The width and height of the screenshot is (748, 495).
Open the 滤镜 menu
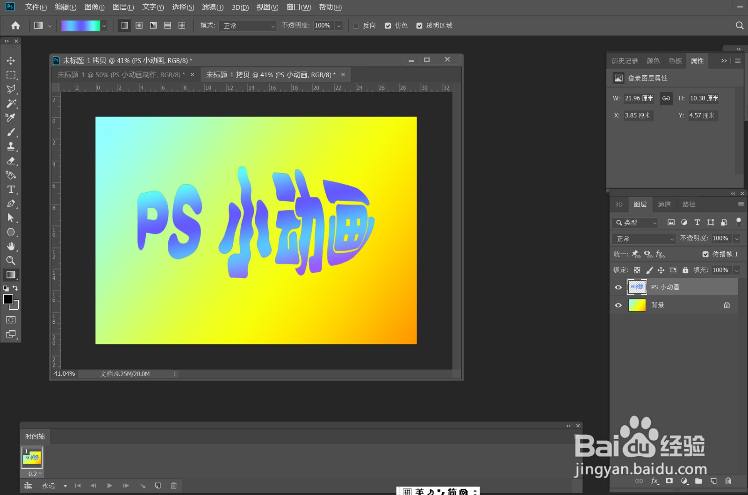point(213,7)
